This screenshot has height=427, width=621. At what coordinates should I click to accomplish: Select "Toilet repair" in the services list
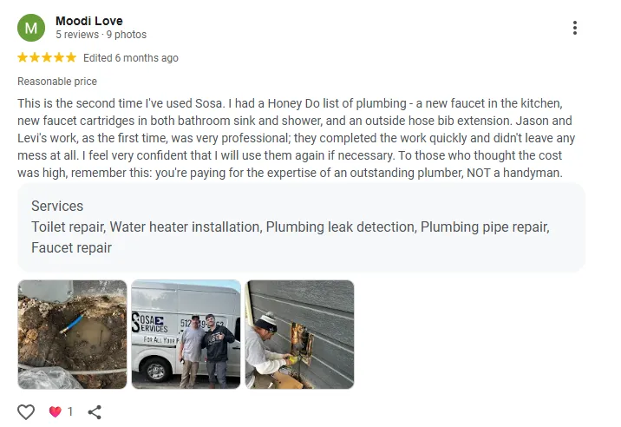pyautogui.click(x=69, y=227)
